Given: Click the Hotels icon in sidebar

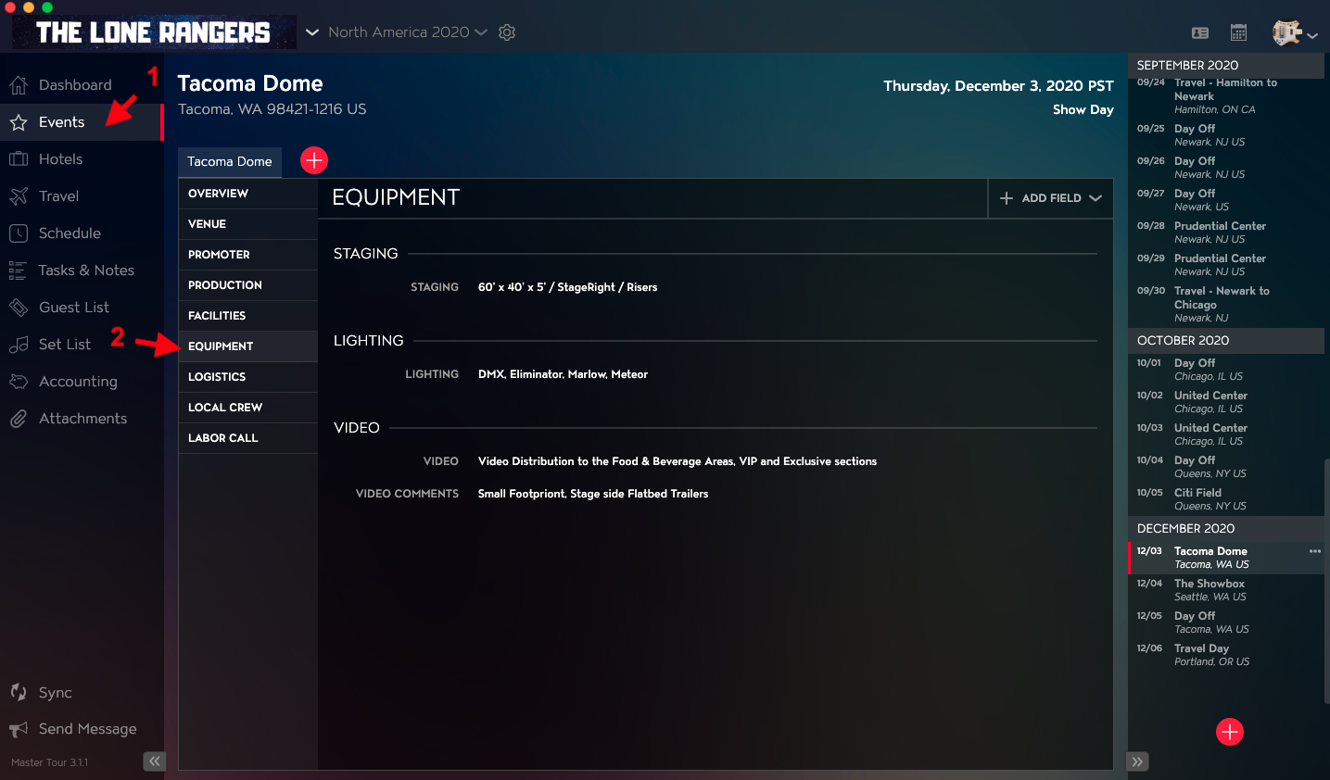Looking at the screenshot, I should [x=19, y=159].
